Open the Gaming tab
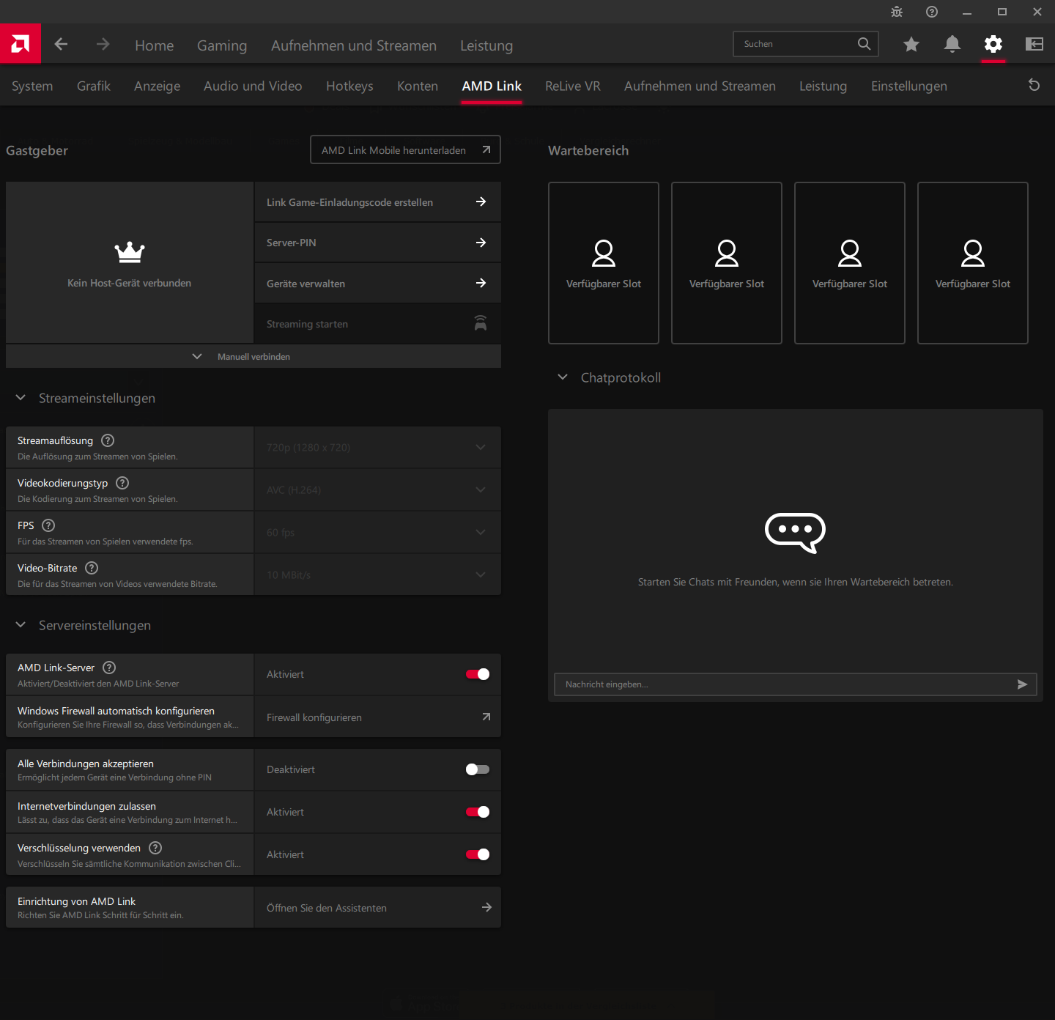The height and width of the screenshot is (1020, 1055). coord(222,45)
